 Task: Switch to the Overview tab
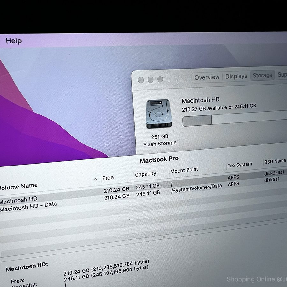tap(207, 77)
